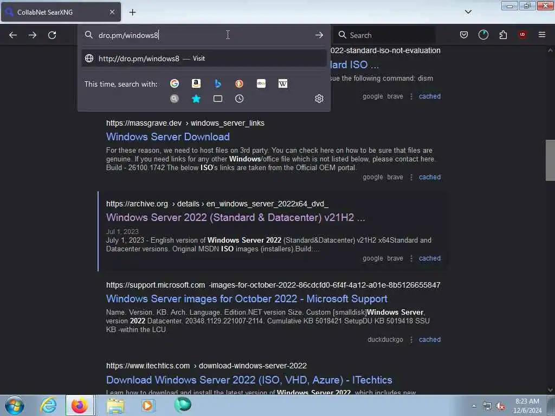The image size is (555, 416).
Task: Expand options dots for Microsoft Support result
Action: 411,340
